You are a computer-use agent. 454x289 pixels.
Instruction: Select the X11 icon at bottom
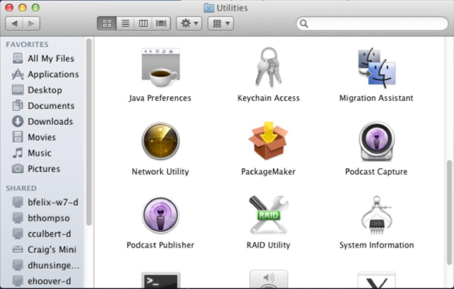coord(377,280)
